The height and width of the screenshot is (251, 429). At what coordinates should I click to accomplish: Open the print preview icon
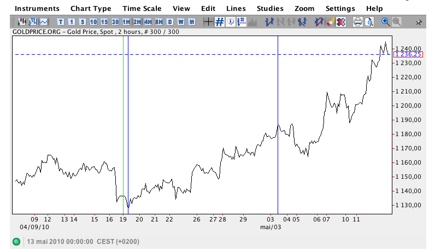click(369, 22)
